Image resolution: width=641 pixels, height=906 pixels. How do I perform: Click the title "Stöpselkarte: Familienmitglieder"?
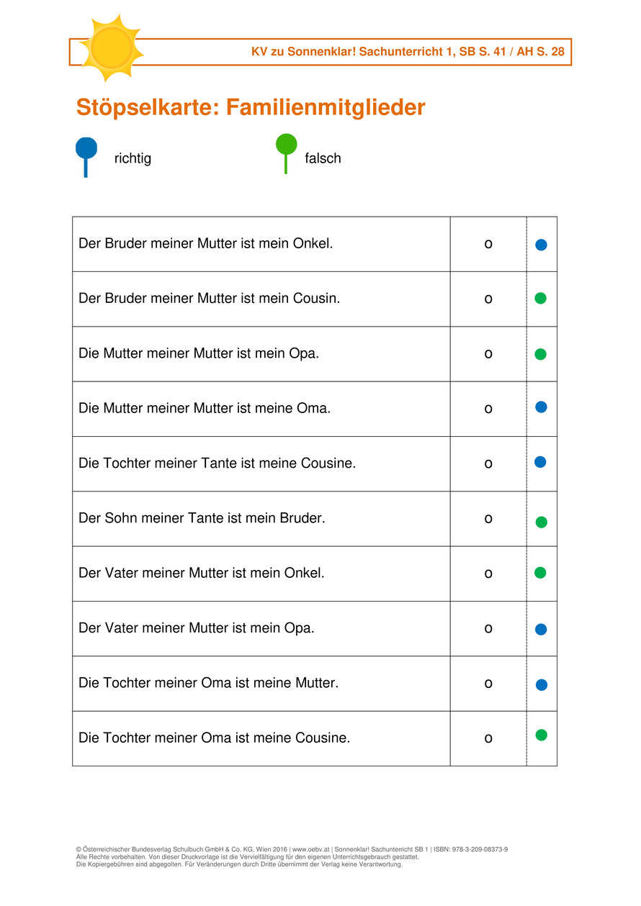[251, 108]
